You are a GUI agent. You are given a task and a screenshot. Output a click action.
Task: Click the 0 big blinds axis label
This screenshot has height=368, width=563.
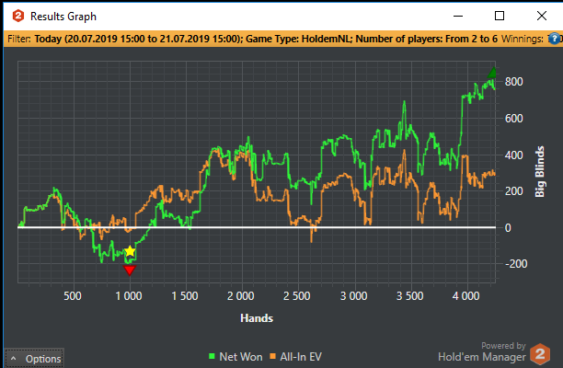click(508, 228)
